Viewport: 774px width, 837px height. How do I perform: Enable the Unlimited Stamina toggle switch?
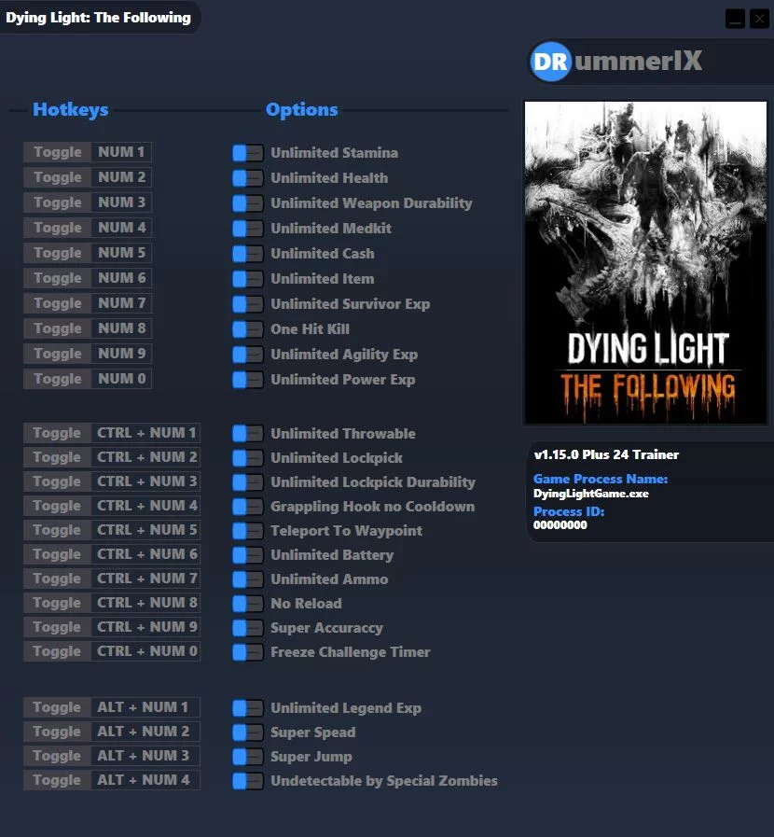[247, 153]
